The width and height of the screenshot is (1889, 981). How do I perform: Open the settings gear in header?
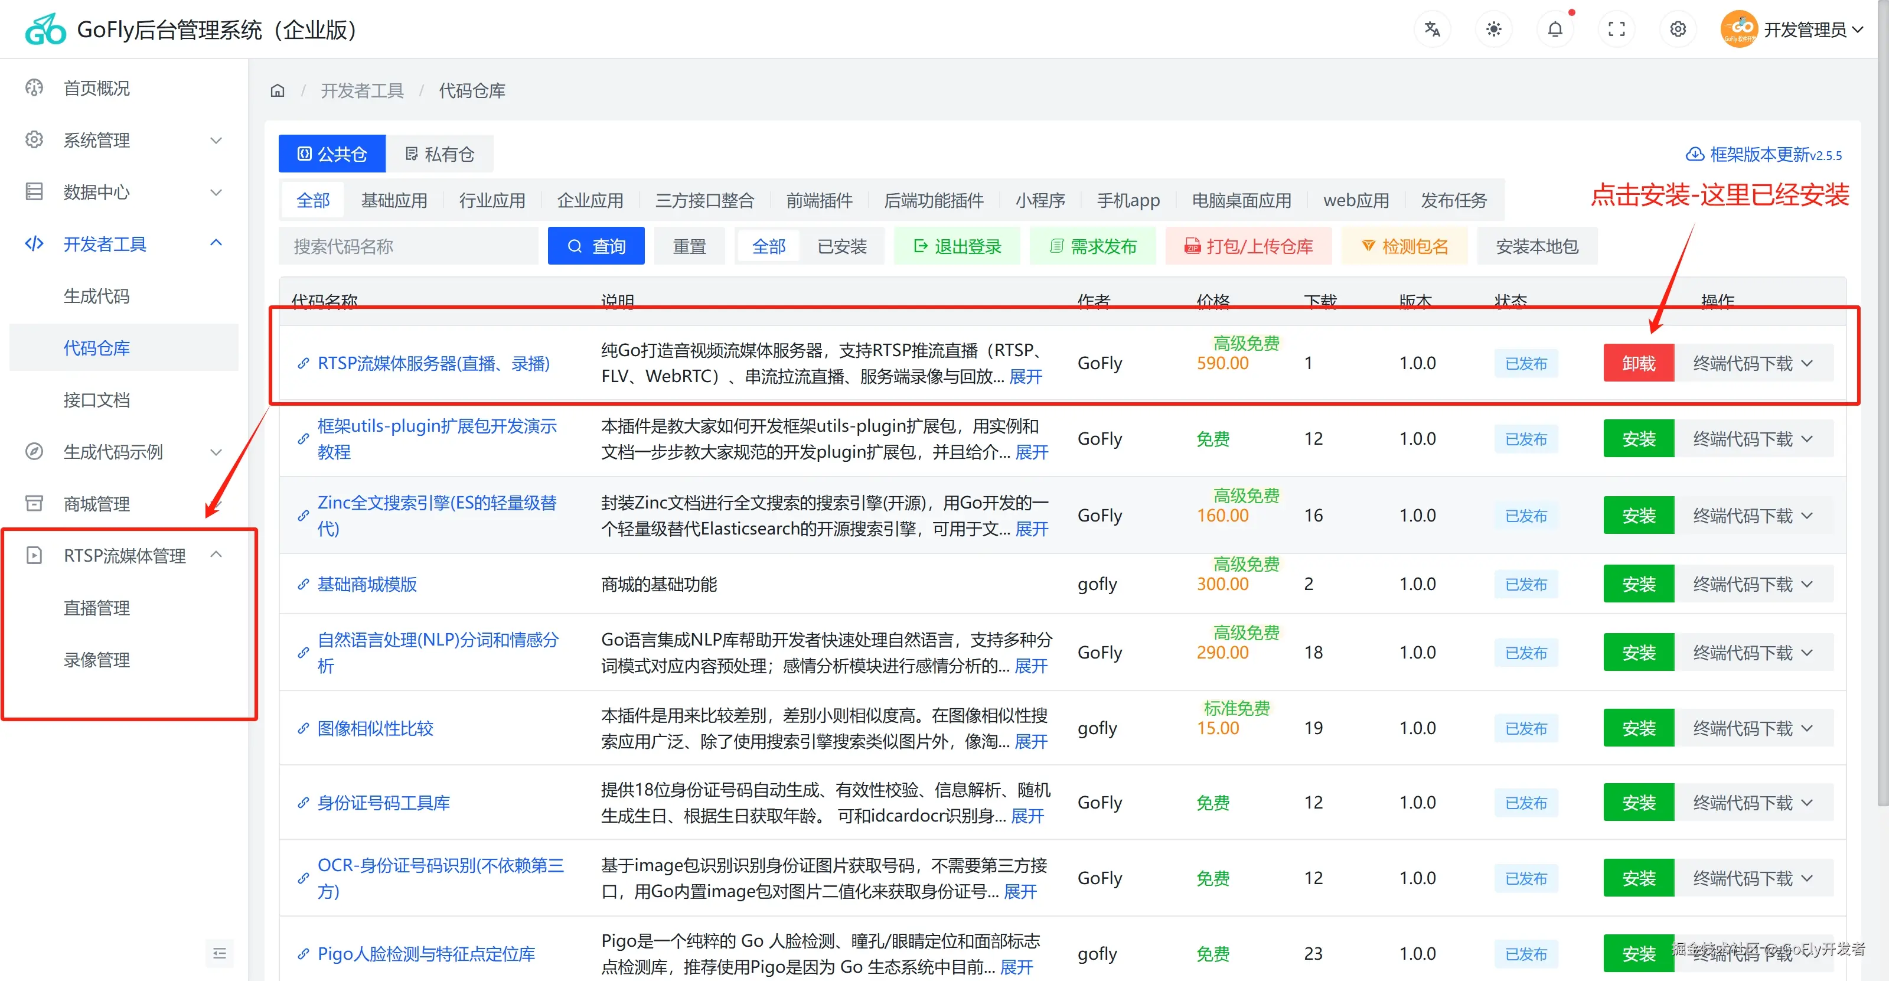click(x=1678, y=30)
